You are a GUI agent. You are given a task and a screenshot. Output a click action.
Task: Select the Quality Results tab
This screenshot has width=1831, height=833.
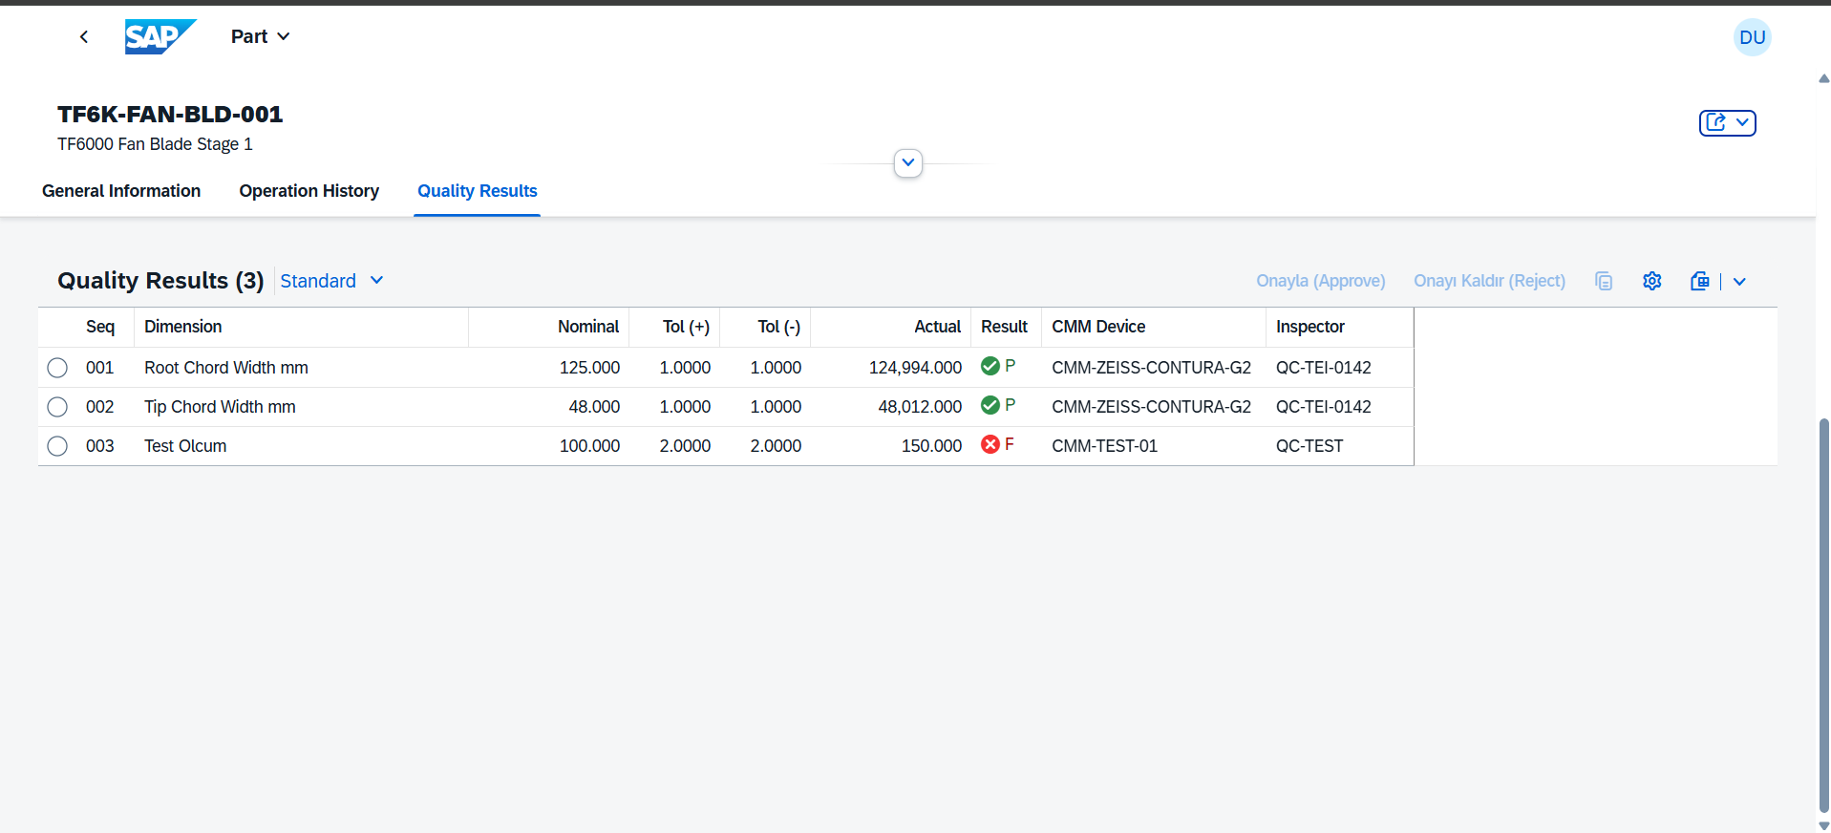[x=478, y=191]
